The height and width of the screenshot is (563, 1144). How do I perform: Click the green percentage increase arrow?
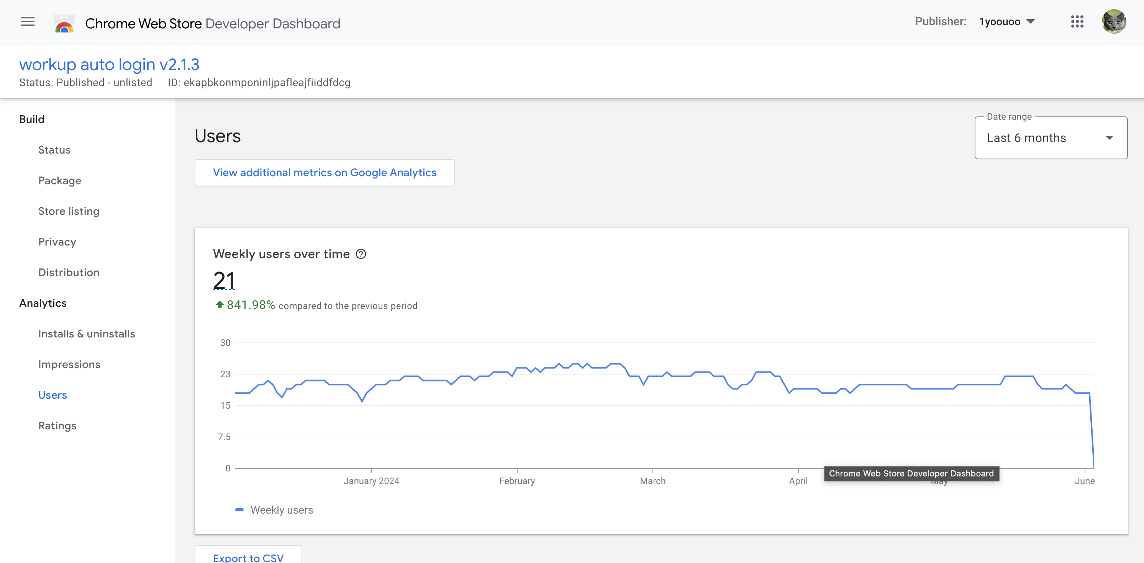point(220,304)
